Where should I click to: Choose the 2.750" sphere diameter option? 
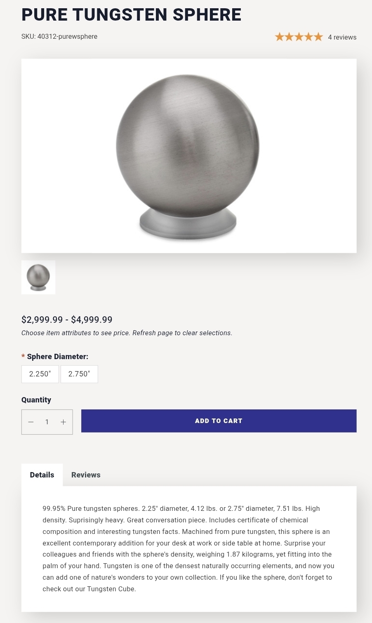[x=79, y=374]
